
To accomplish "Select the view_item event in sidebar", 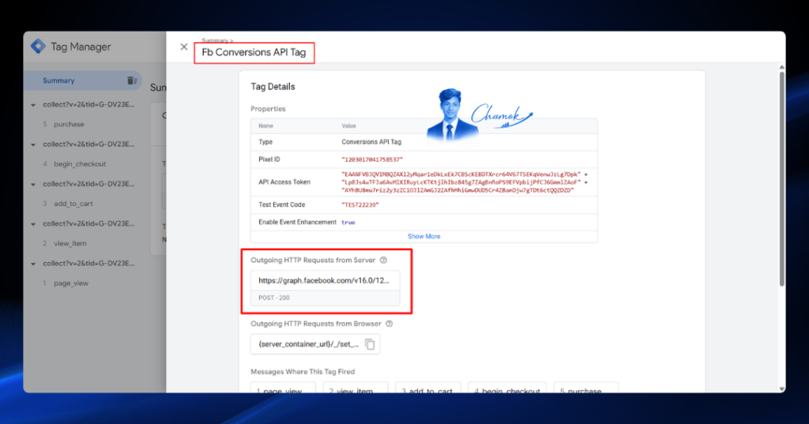I will click(x=70, y=243).
